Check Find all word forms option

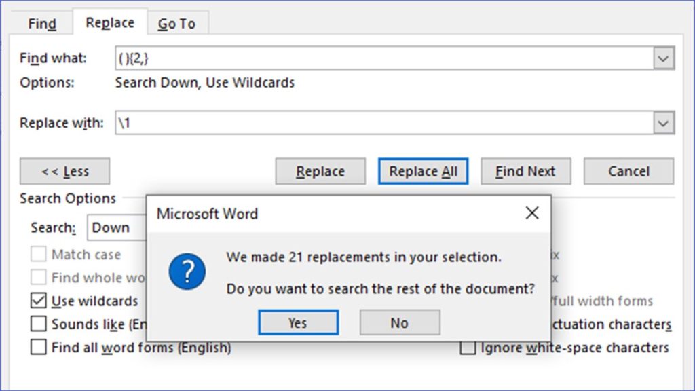coord(39,348)
